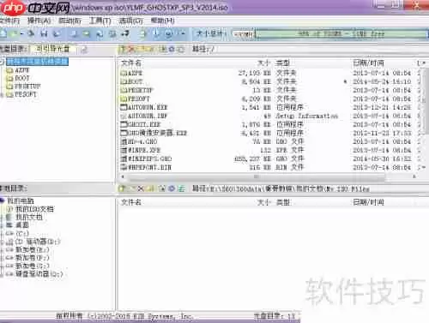Click the 可引导光盘 boot type field
429x323 pixels.
53,49
